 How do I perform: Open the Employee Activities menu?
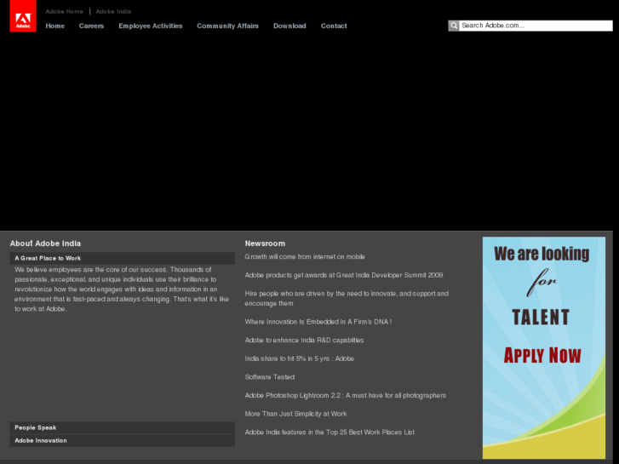(151, 26)
